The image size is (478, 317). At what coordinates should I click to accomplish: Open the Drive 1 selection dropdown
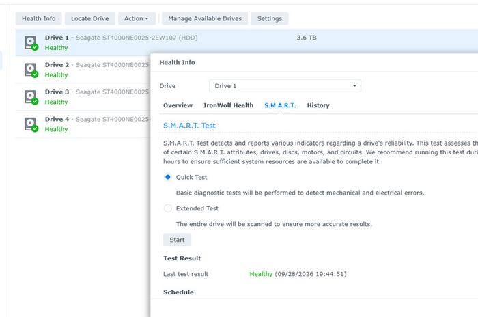[x=285, y=85]
